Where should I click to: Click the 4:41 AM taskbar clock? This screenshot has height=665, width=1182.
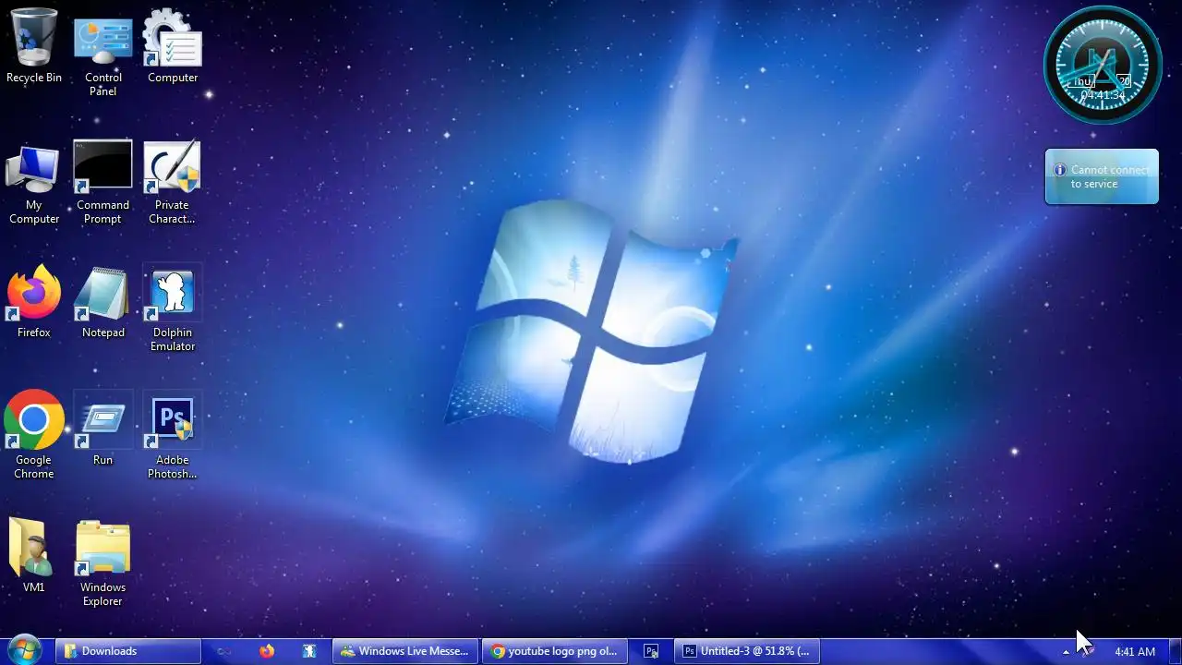(x=1135, y=652)
